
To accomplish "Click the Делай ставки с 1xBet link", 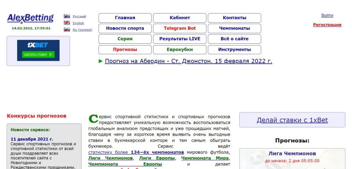I will click(292, 120).
